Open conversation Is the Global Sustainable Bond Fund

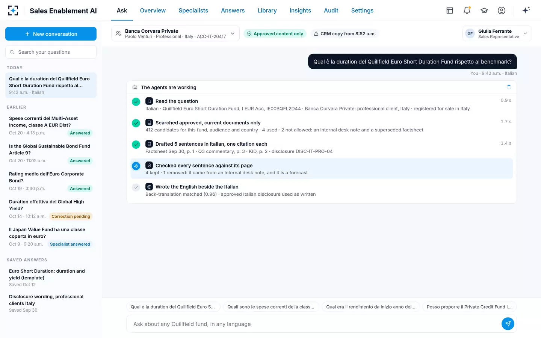(51, 153)
